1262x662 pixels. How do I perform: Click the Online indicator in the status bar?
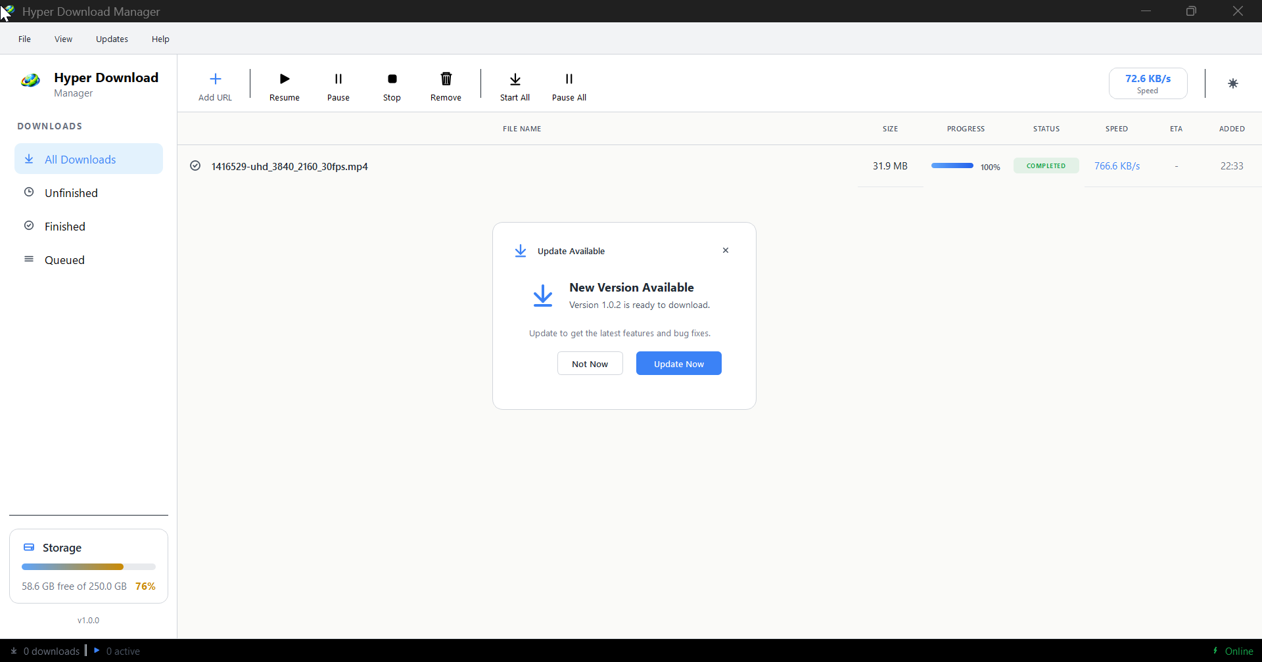(1234, 651)
